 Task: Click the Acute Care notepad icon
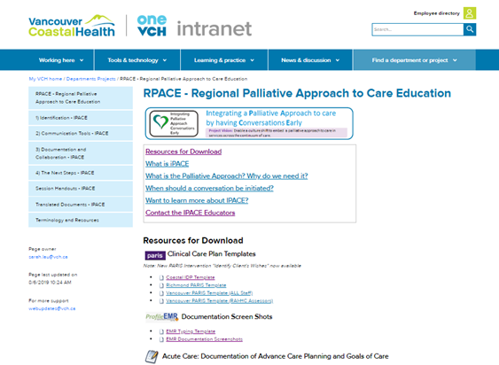click(152, 356)
